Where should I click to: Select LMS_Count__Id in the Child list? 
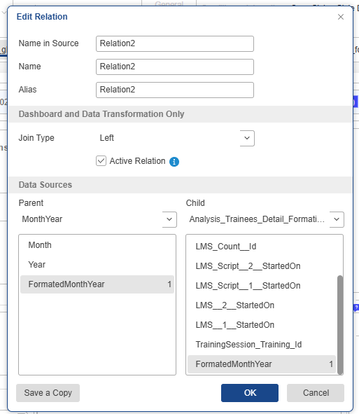coord(262,247)
